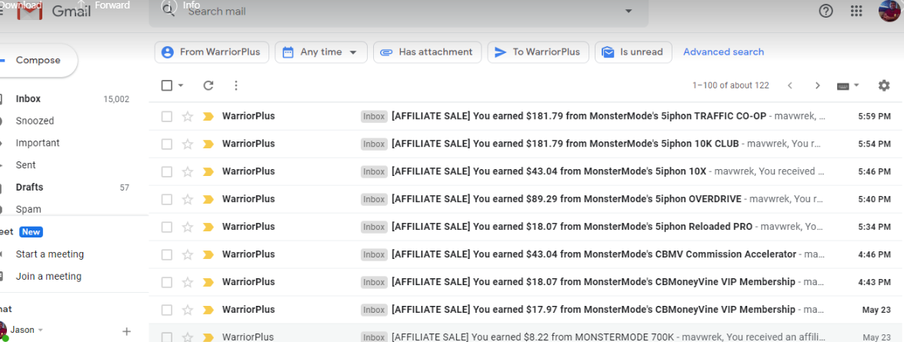This screenshot has width=904, height=342.
Task: Open search options dropdown arrow
Action: (629, 11)
